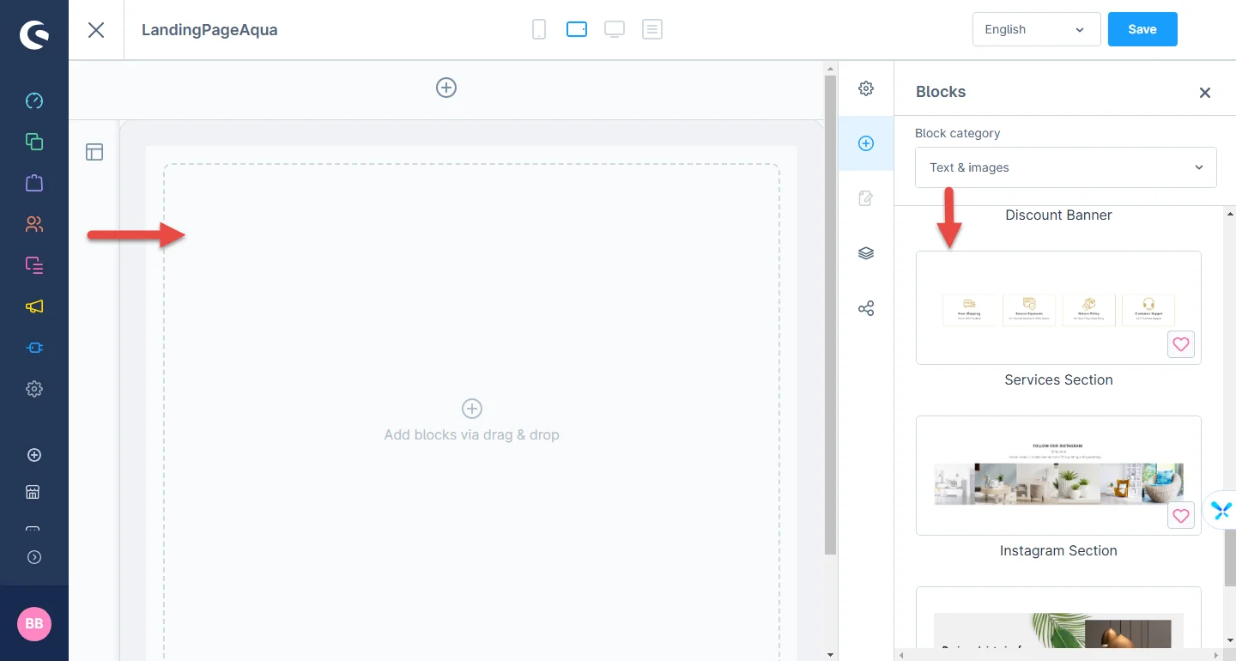The image size is (1236, 661).
Task: Favorite the Services Section block
Action: pyautogui.click(x=1181, y=344)
